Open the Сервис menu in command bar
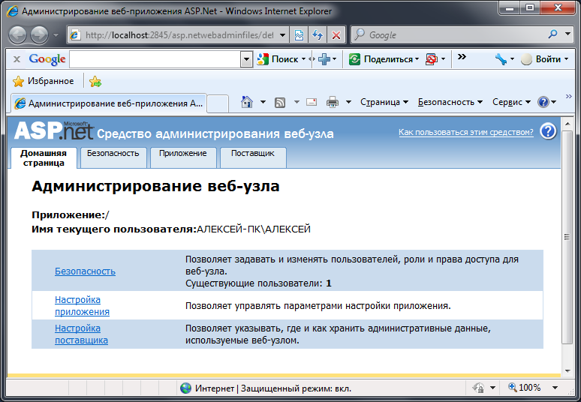This screenshot has width=581, height=402. tap(511, 102)
